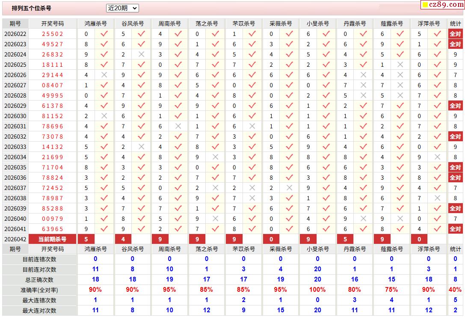Click the cross mark for 采薇杀号 in row 2026037
The height and width of the screenshot is (317, 465).
point(289,188)
